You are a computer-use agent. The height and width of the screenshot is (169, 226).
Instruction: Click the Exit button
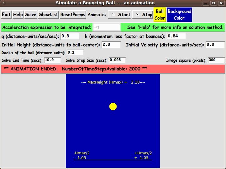click(6, 15)
